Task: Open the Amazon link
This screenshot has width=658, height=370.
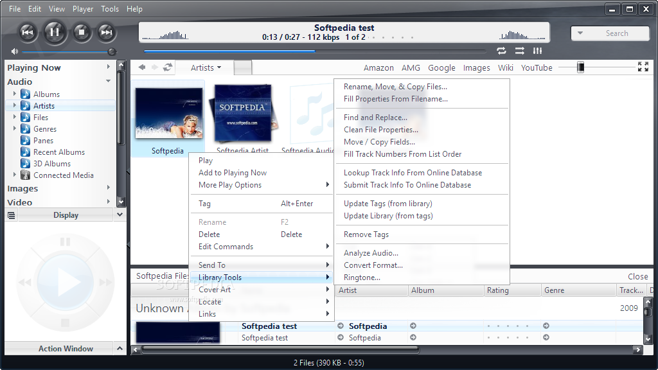Action: [x=378, y=67]
